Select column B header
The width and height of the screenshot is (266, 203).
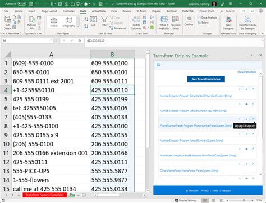click(x=112, y=55)
